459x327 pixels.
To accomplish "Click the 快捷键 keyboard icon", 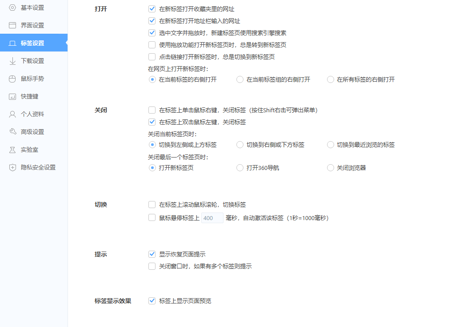I will point(12,97).
